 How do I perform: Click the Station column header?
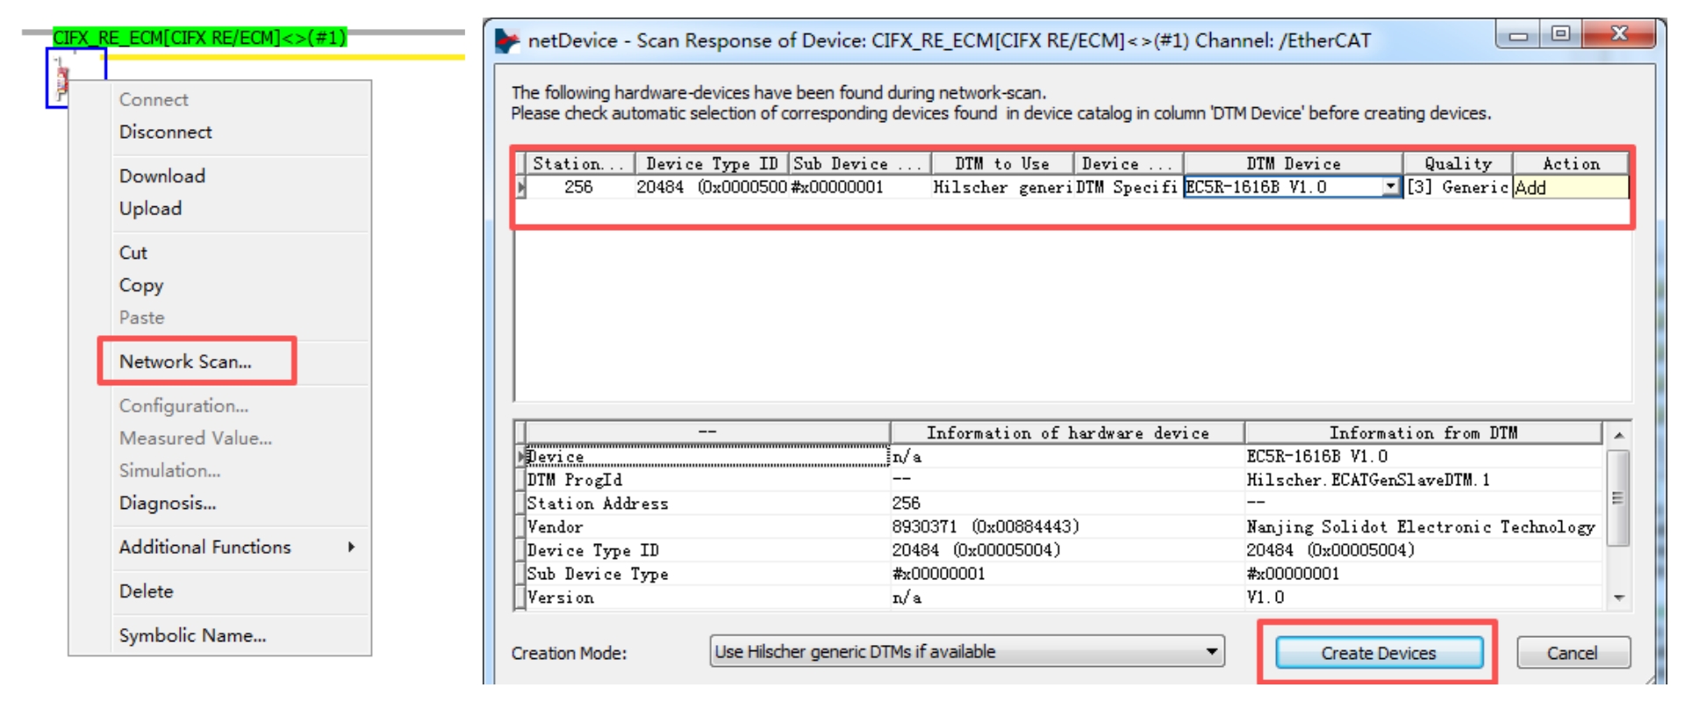click(x=579, y=164)
